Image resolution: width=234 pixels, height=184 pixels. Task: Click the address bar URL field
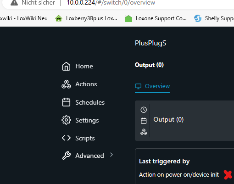(x=111, y=3)
